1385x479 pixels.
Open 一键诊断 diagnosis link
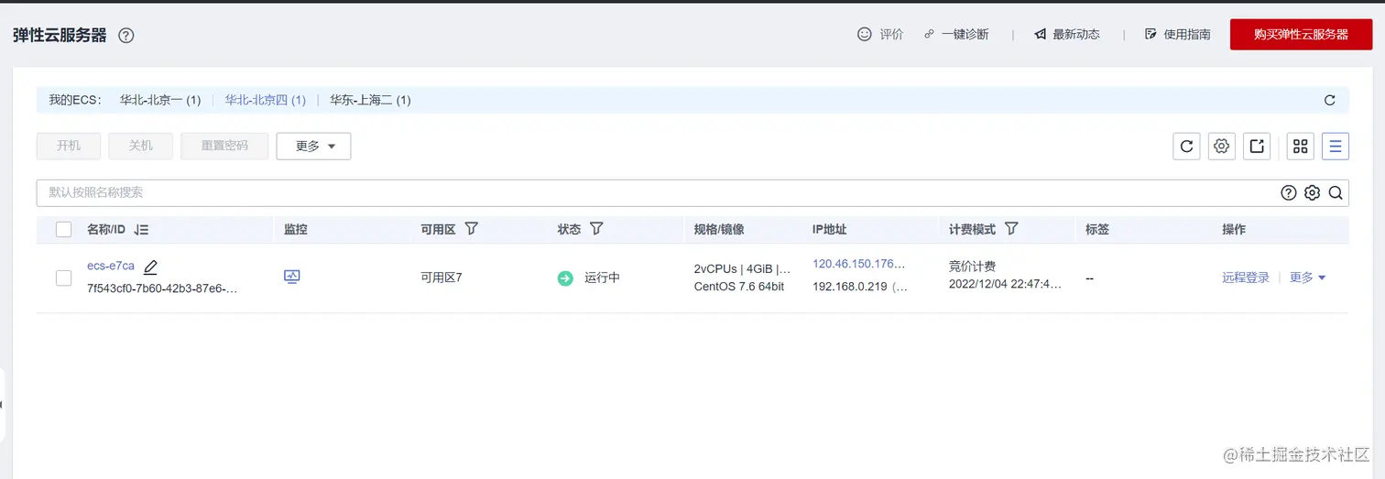tap(955, 34)
